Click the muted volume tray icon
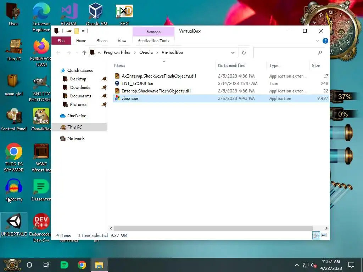Viewport: 363px width, 272px height. (314, 265)
